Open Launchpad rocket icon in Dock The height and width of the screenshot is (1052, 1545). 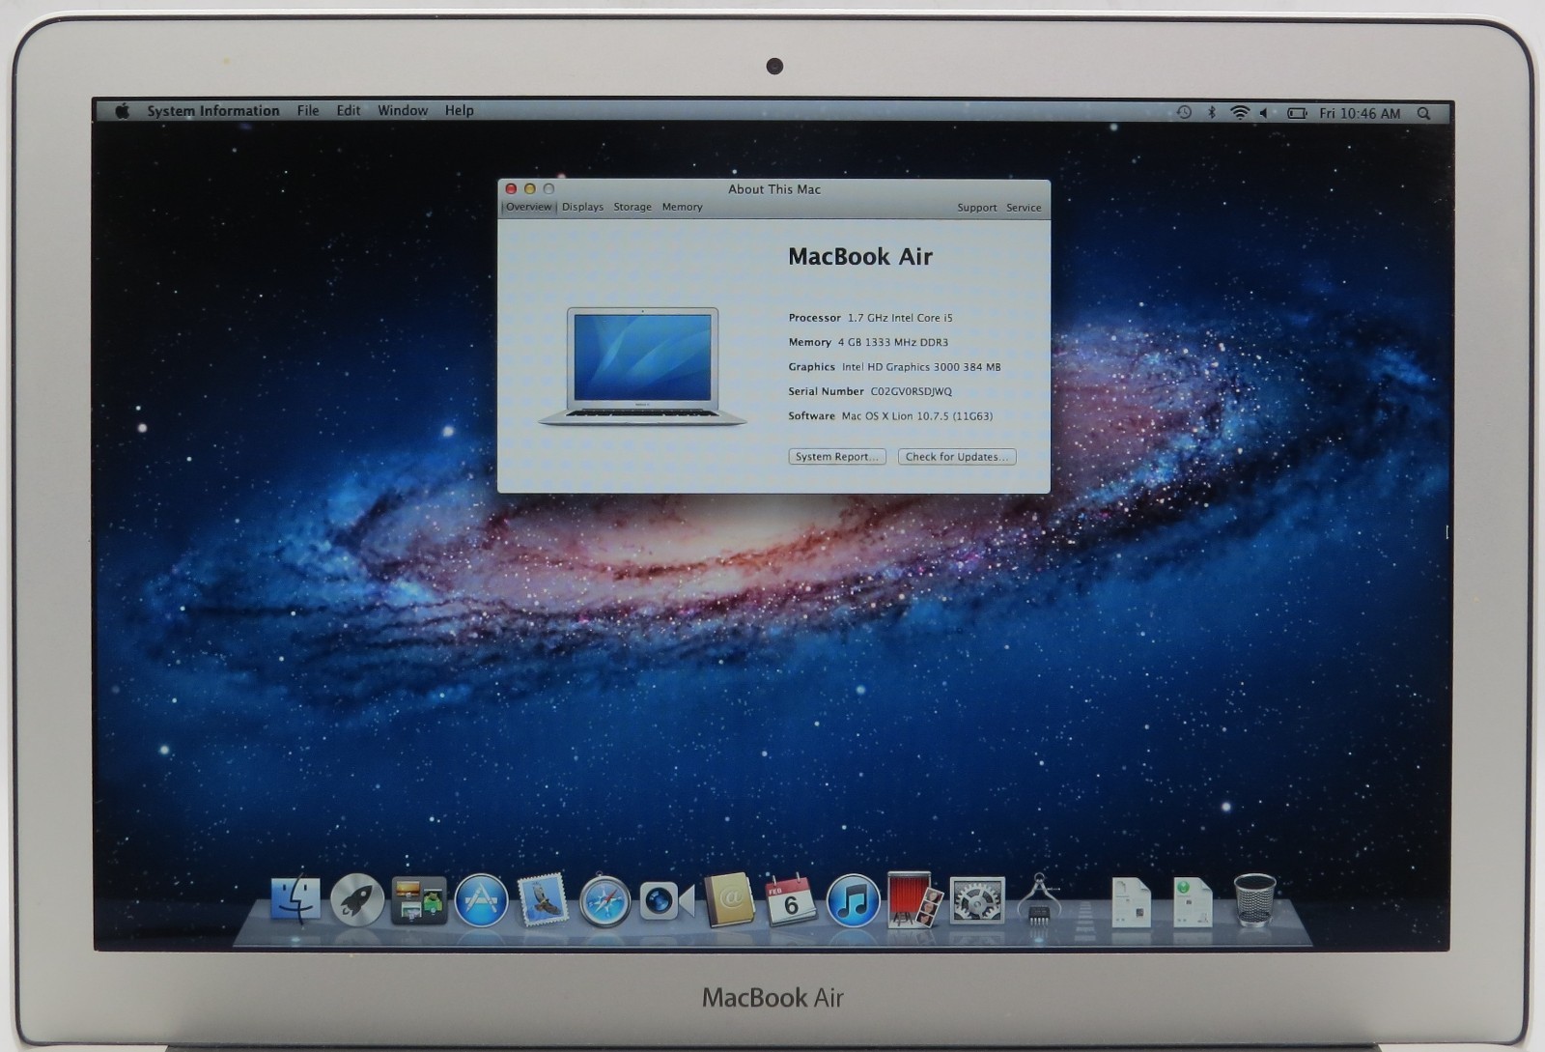(357, 899)
